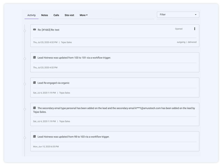This screenshot has height=166, width=222.
Task: Click Tejas Sales on the email entry
Action: [x=66, y=42]
